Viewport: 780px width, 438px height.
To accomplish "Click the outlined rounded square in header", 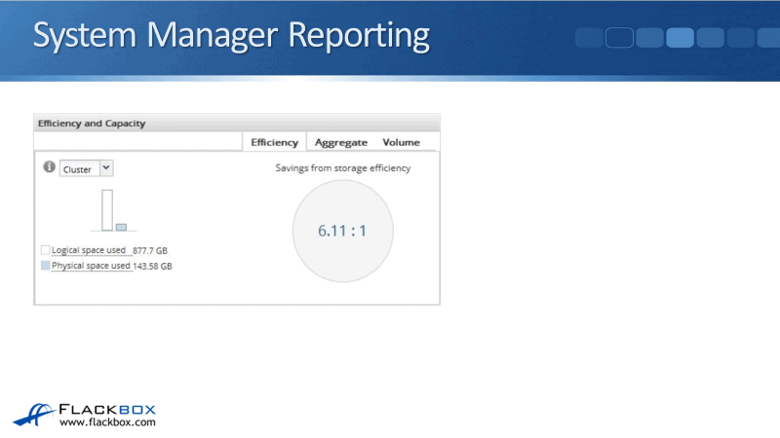I will [620, 38].
